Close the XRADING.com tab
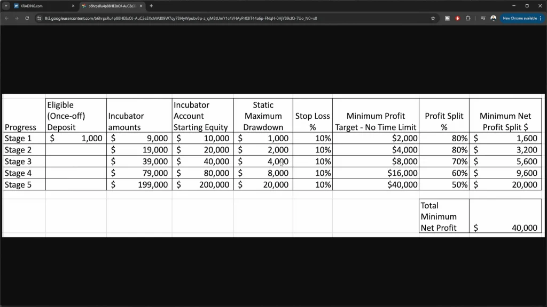The width and height of the screenshot is (547, 307). pos(73,6)
